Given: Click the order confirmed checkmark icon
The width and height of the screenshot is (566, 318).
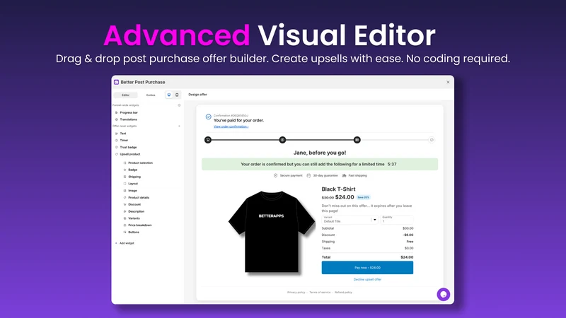Looking at the screenshot, I should tap(208, 117).
